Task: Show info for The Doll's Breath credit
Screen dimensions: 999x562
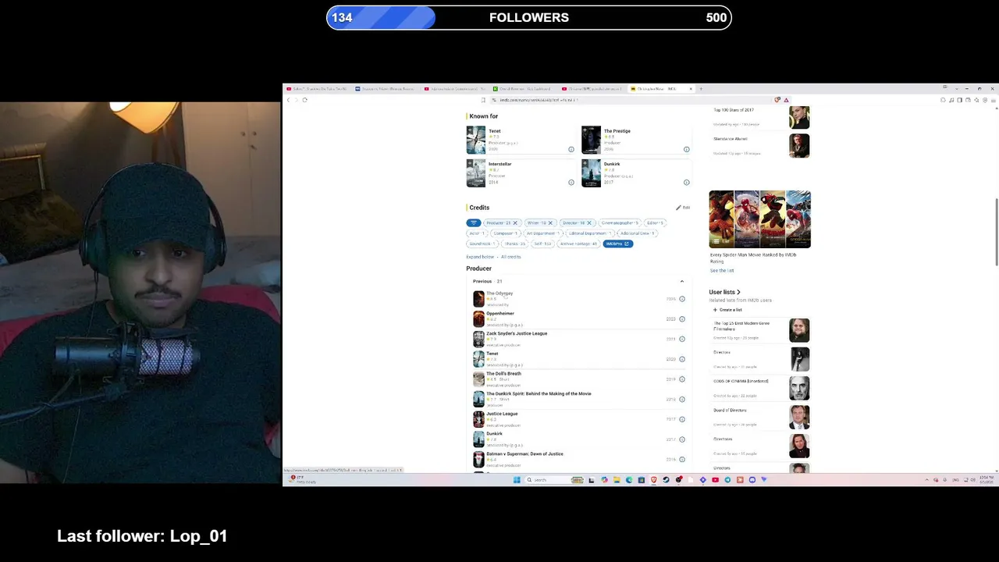Action: tap(682, 379)
